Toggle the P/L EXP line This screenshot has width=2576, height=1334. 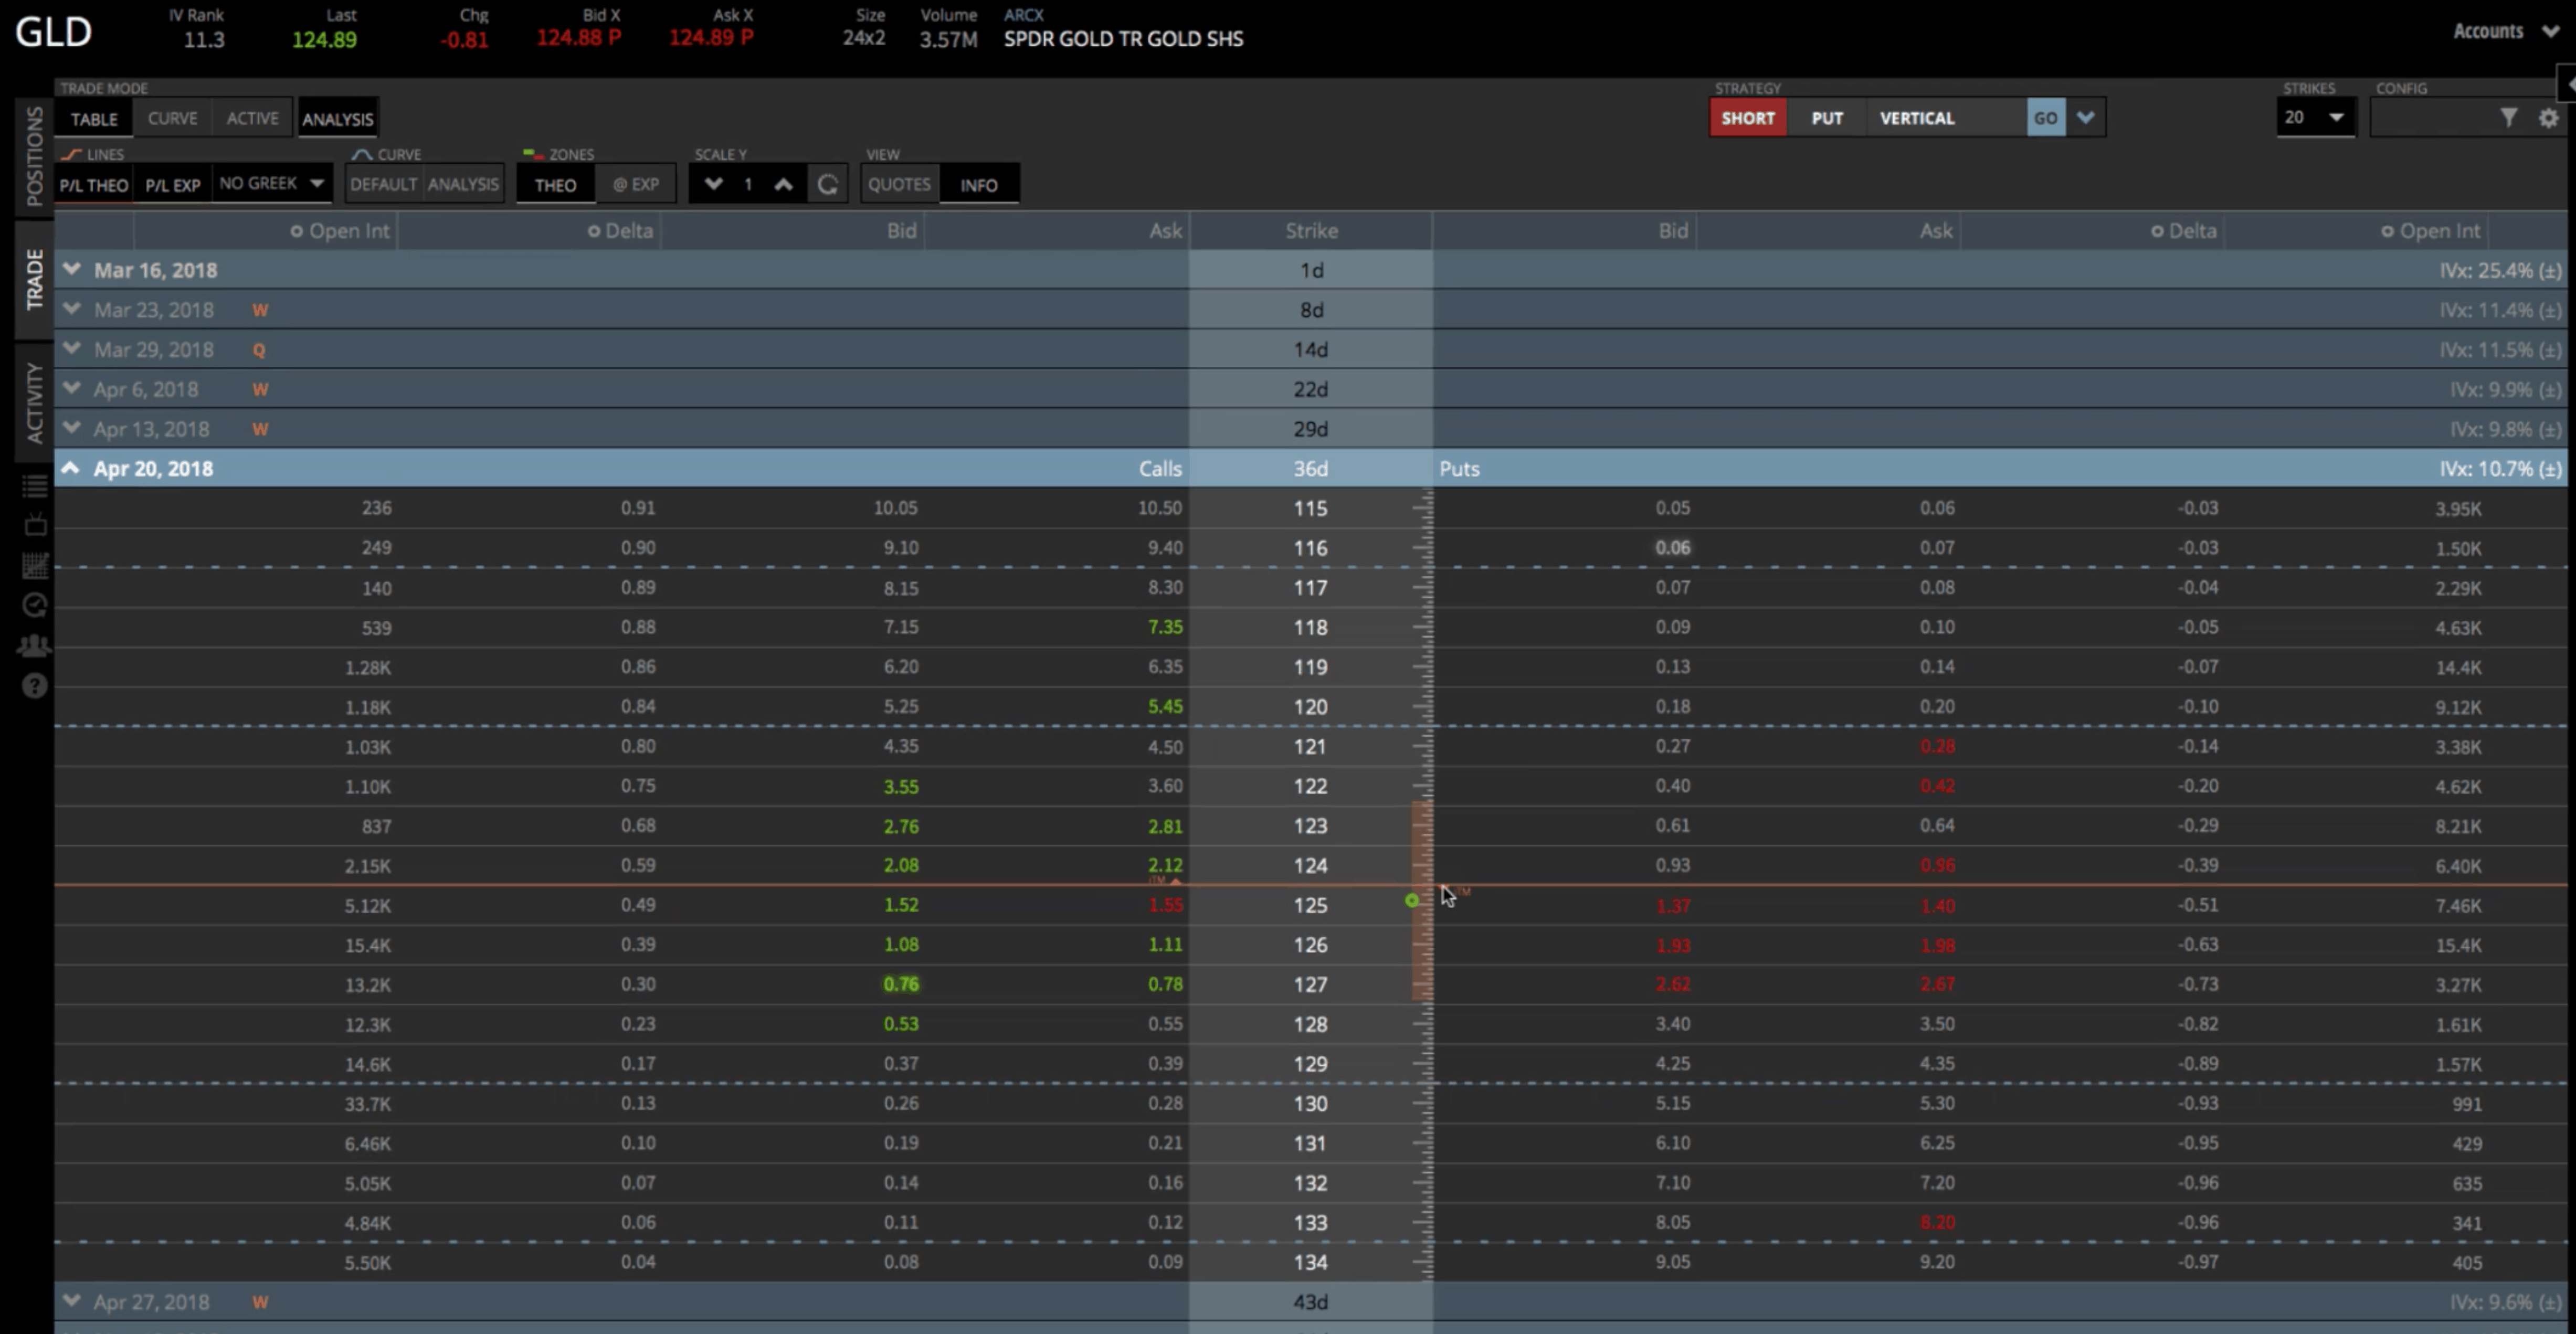[x=172, y=185]
